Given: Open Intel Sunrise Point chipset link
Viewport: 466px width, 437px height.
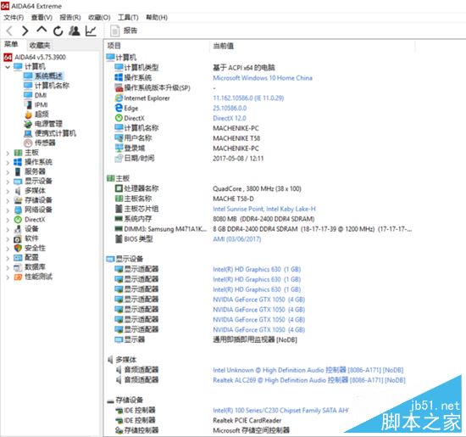Looking at the screenshot, I should [264, 209].
